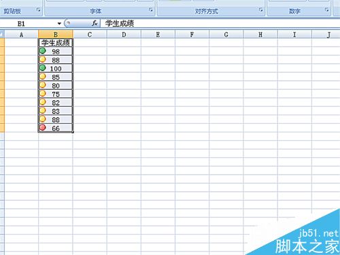Select the cell containing 82
This screenshot has height=255, width=340.
point(56,103)
